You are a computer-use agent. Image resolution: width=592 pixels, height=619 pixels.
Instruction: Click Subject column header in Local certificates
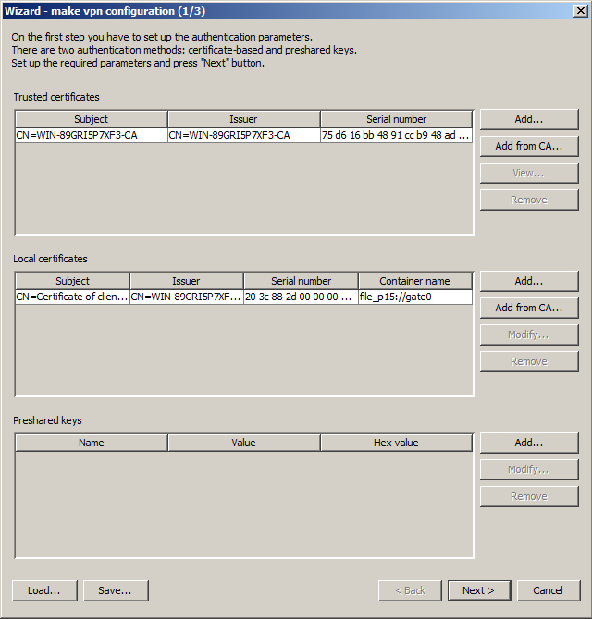tap(73, 281)
